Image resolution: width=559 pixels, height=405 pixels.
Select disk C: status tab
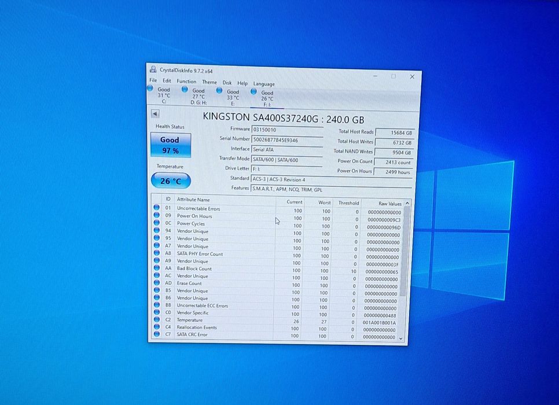(160, 94)
